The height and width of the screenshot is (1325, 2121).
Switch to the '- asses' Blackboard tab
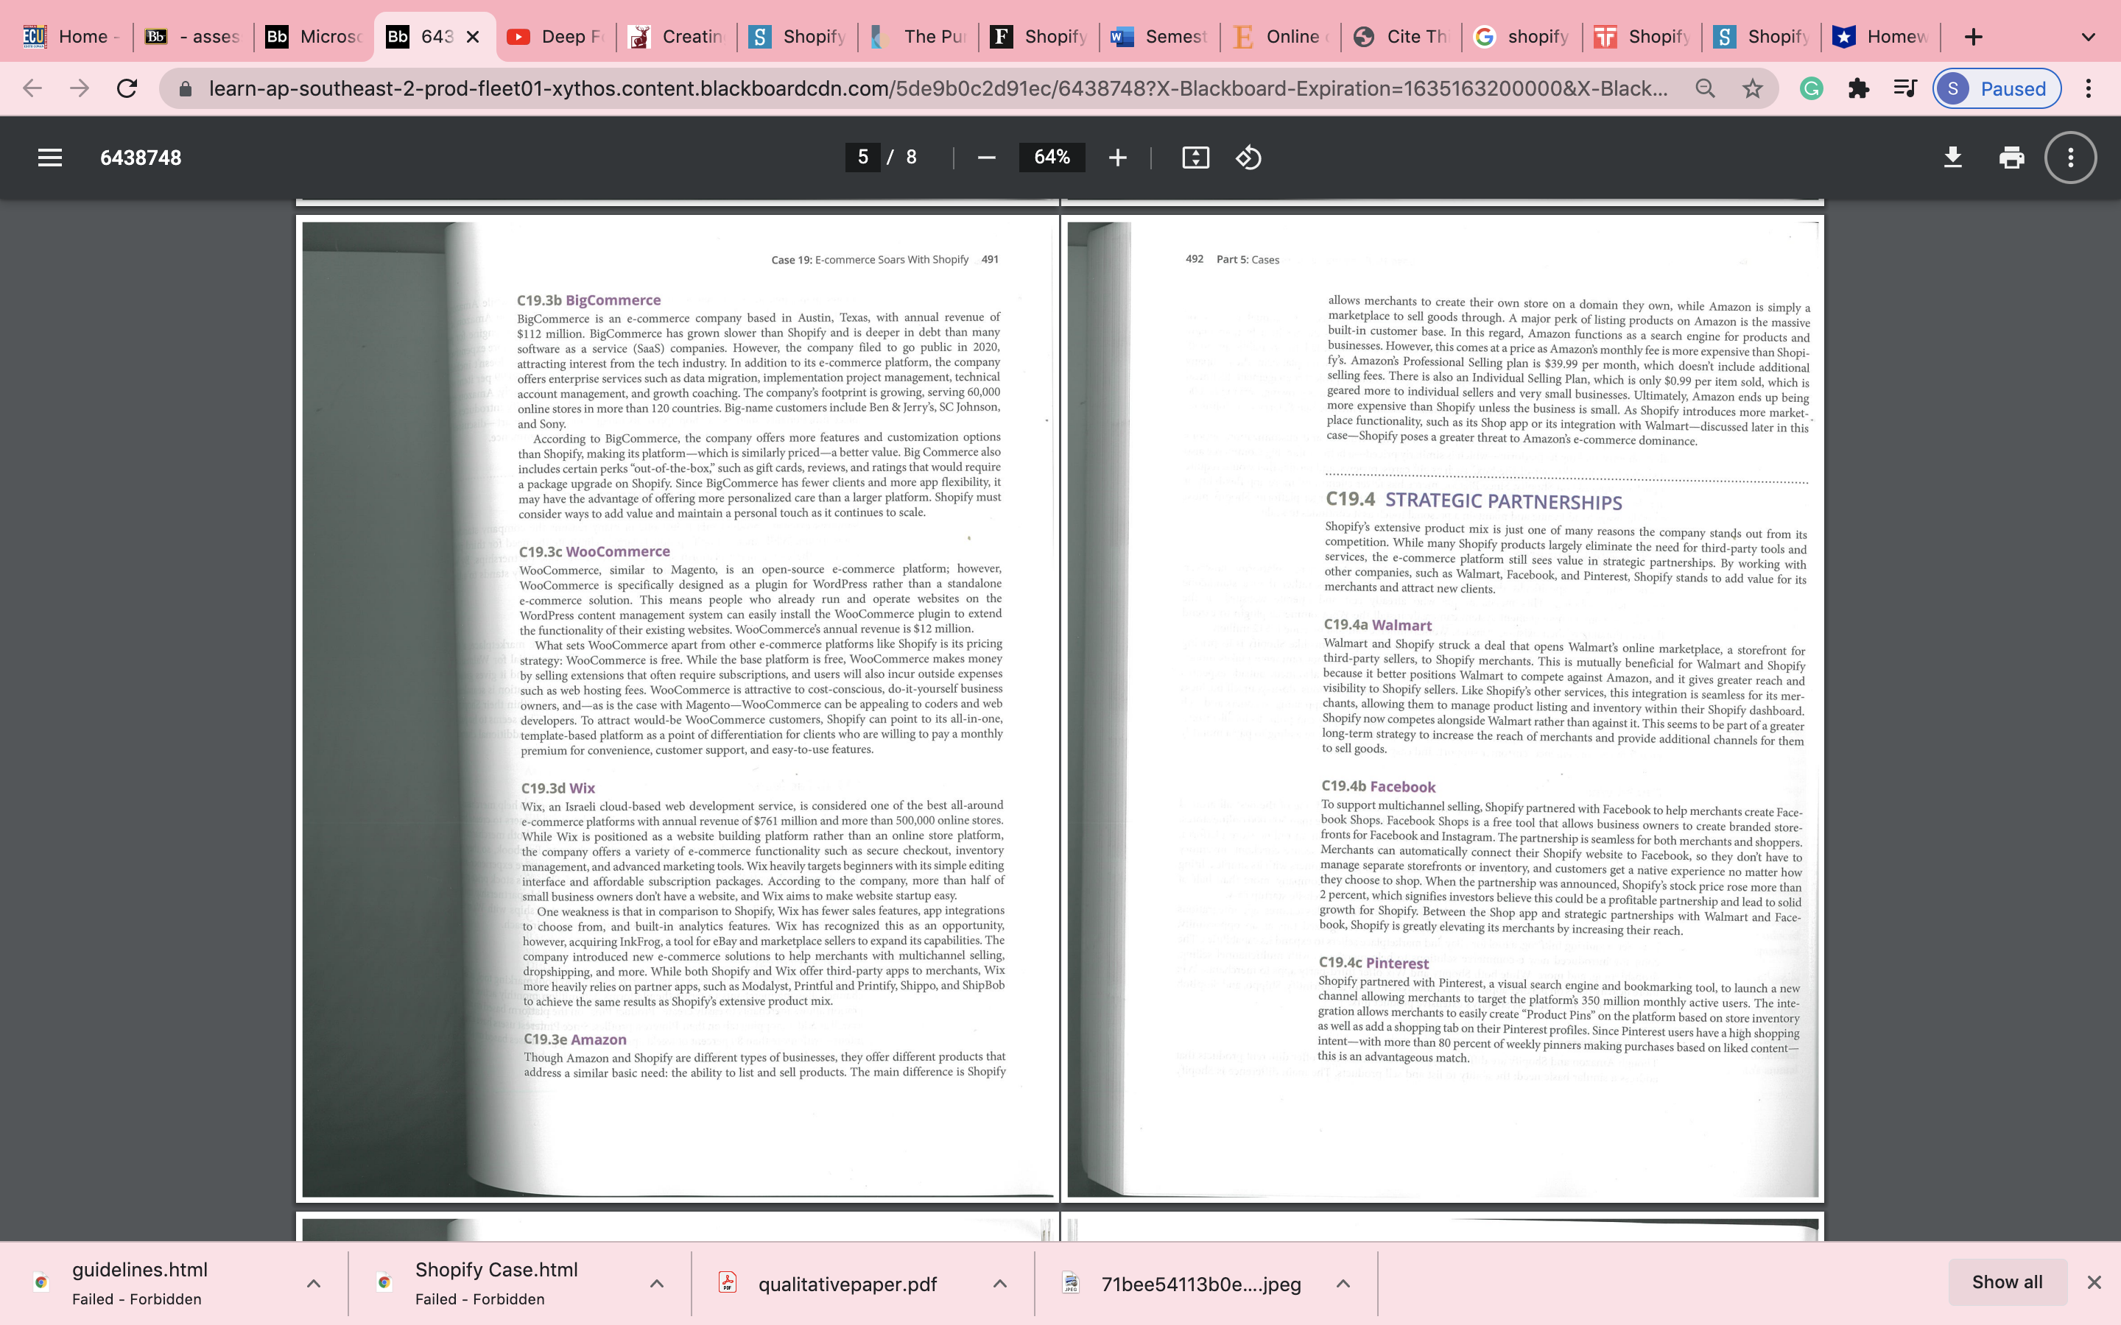[x=193, y=37]
